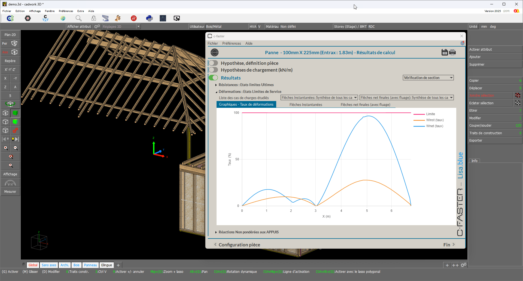The height and width of the screenshot is (281, 523).
Task: Switch to the Bois layer tab
Action: pos(77,265)
